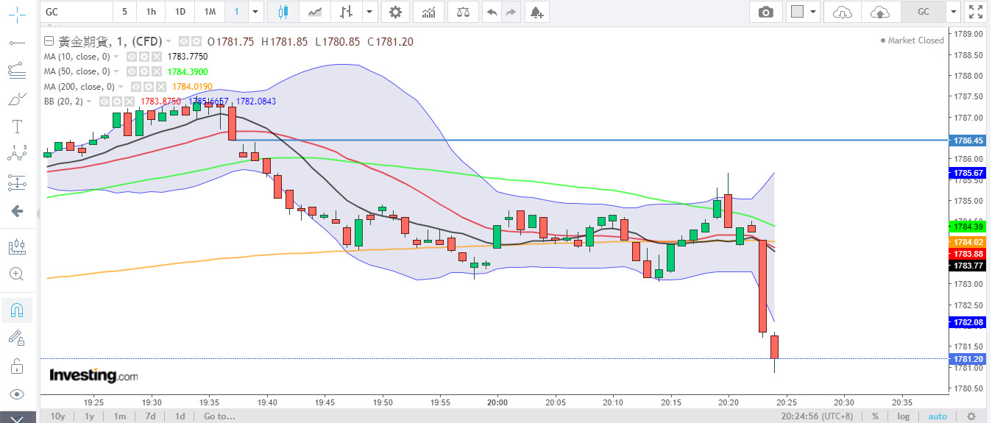The height and width of the screenshot is (423, 1003).
Task: Click the save chart cloud upload icon
Action: 879,12
